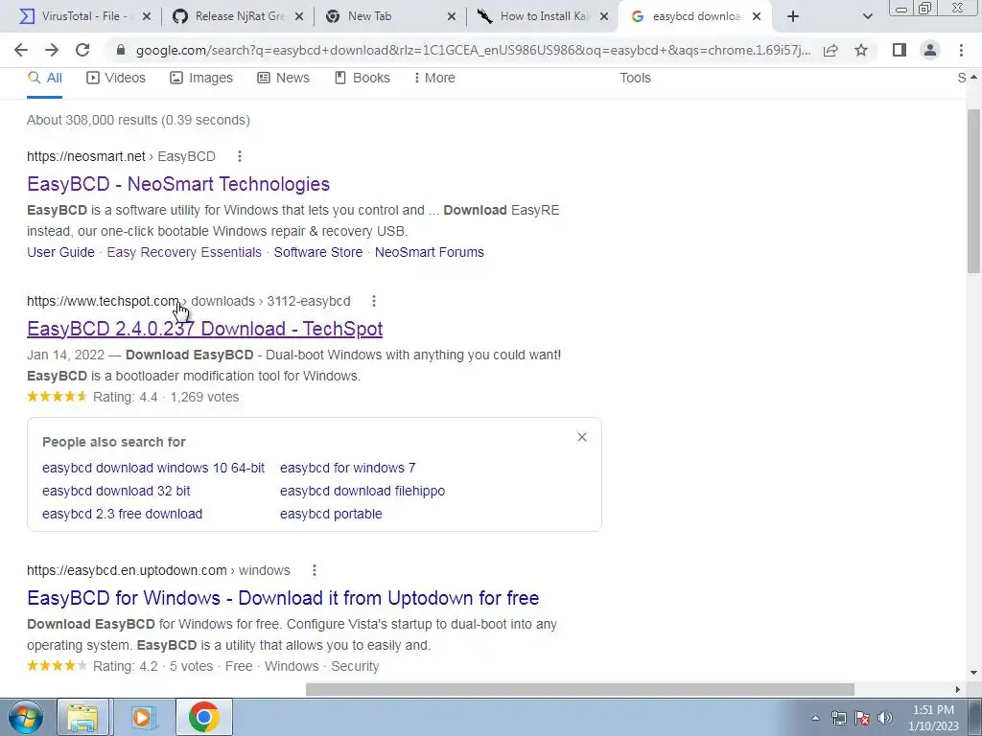The height and width of the screenshot is (736, 982).
Task: Close the New Tab tab
Action: pyautogui.click(x=452, y=17)
